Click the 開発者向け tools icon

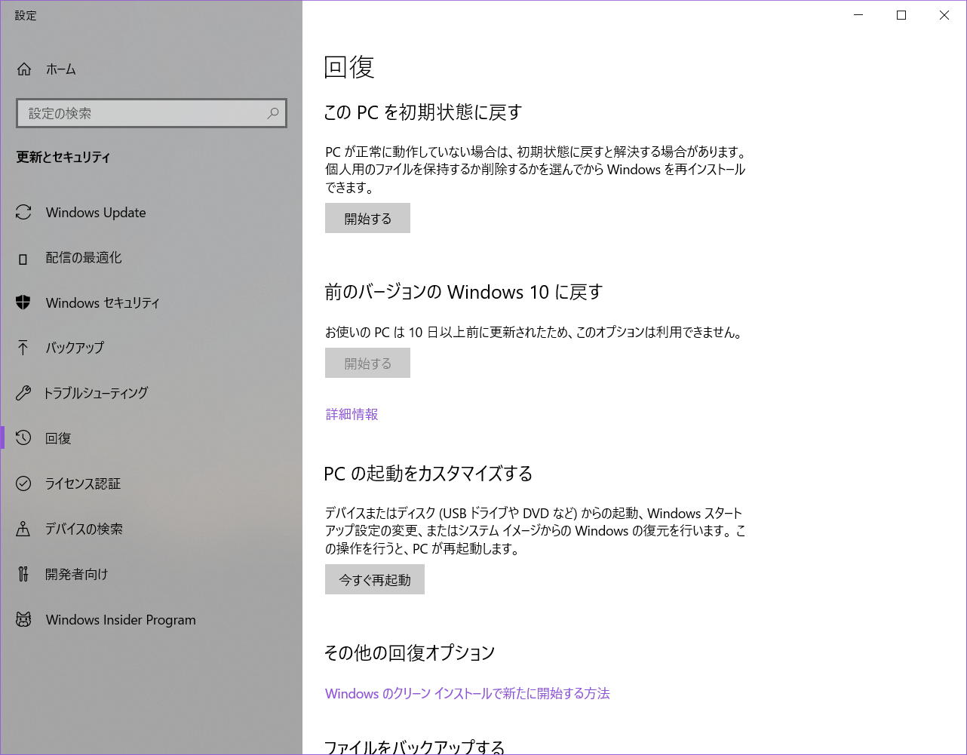click(23, 574)
